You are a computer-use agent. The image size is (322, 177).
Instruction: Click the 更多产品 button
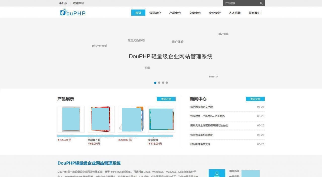[x=166, y=99]
